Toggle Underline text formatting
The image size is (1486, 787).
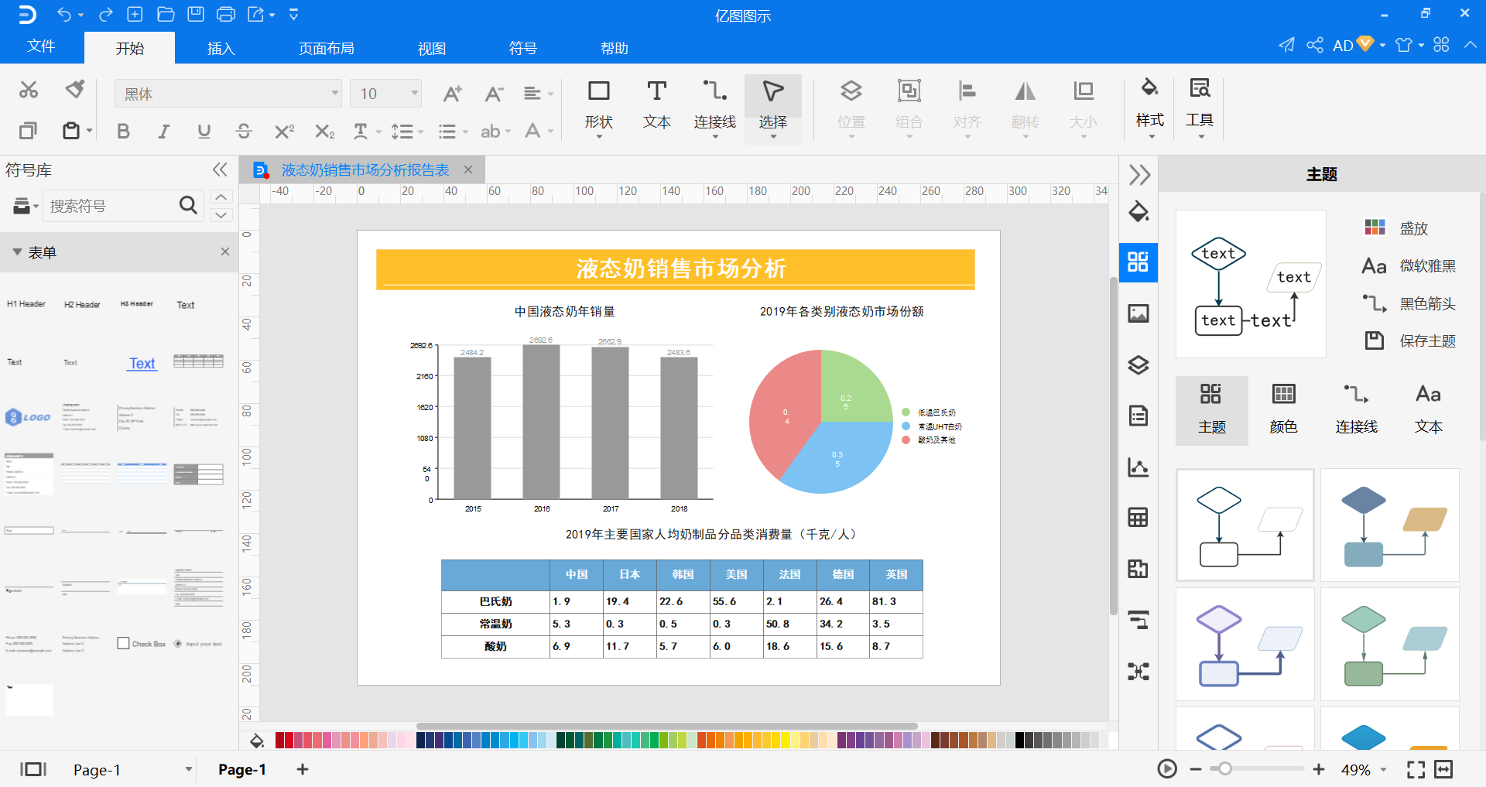pyautogui.click(x=204, y=132)
